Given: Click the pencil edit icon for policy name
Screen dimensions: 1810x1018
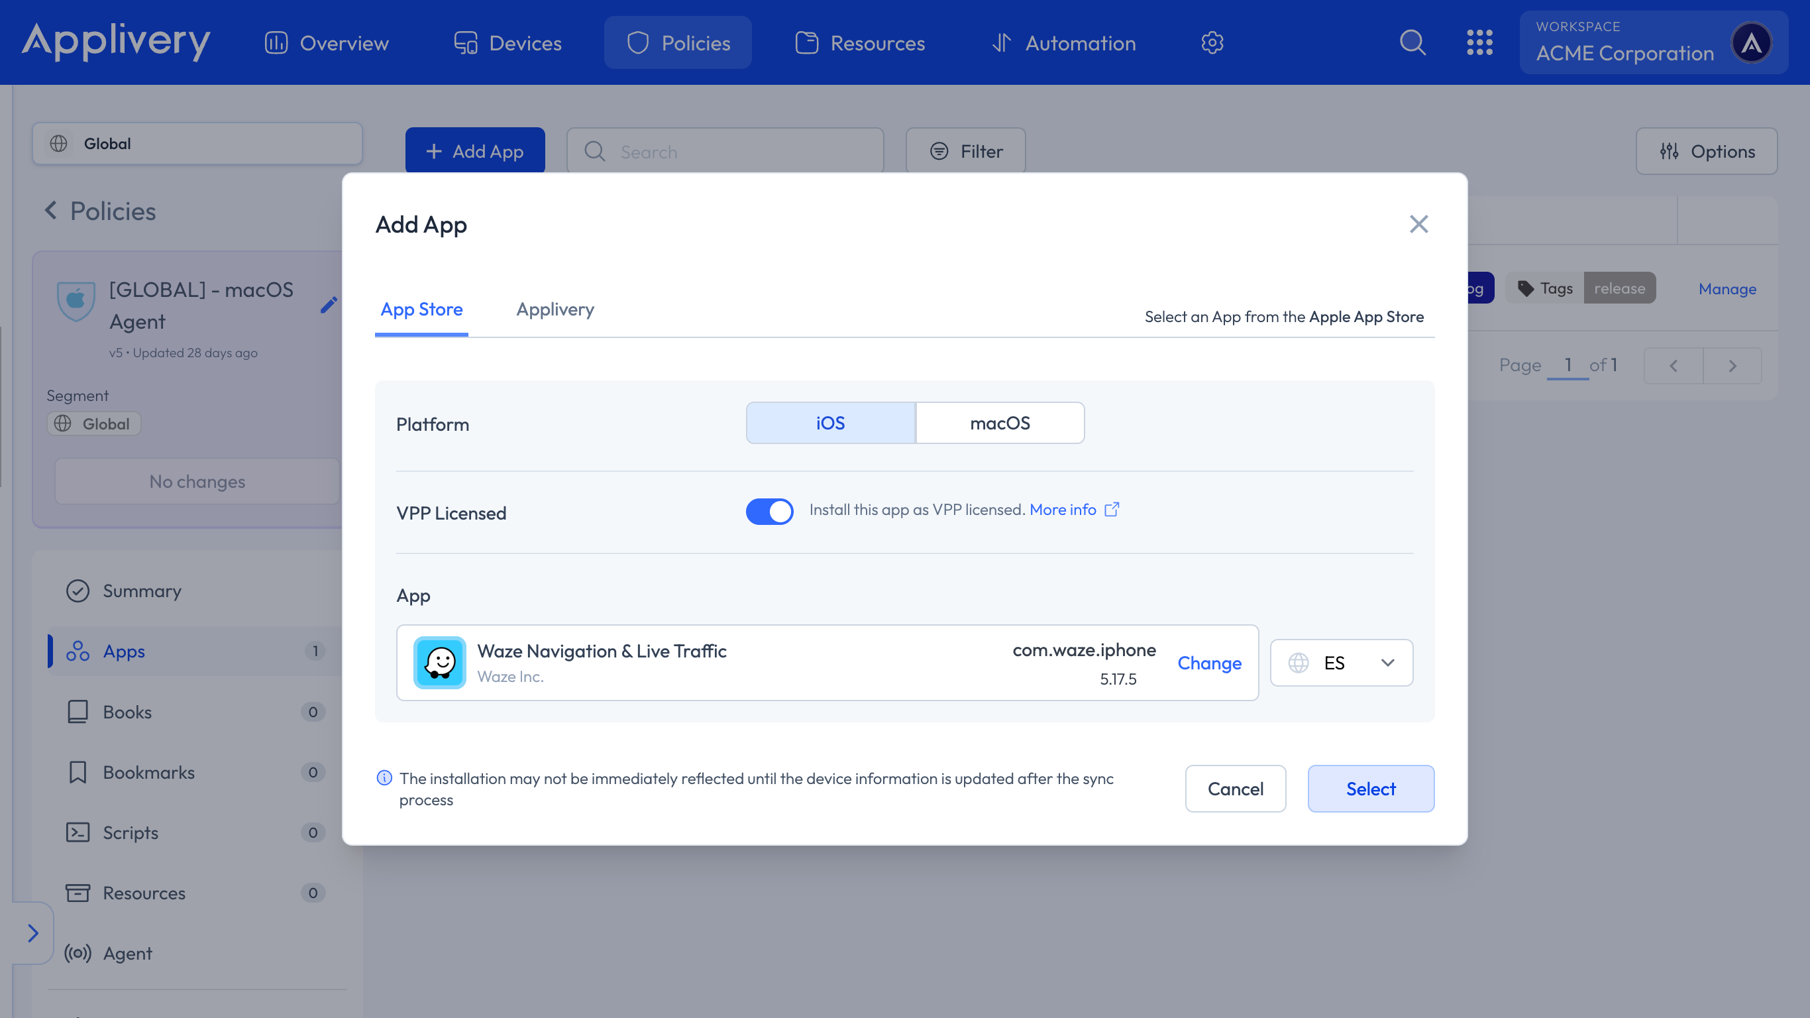Looking at the screenshot, I should point(329,305).
